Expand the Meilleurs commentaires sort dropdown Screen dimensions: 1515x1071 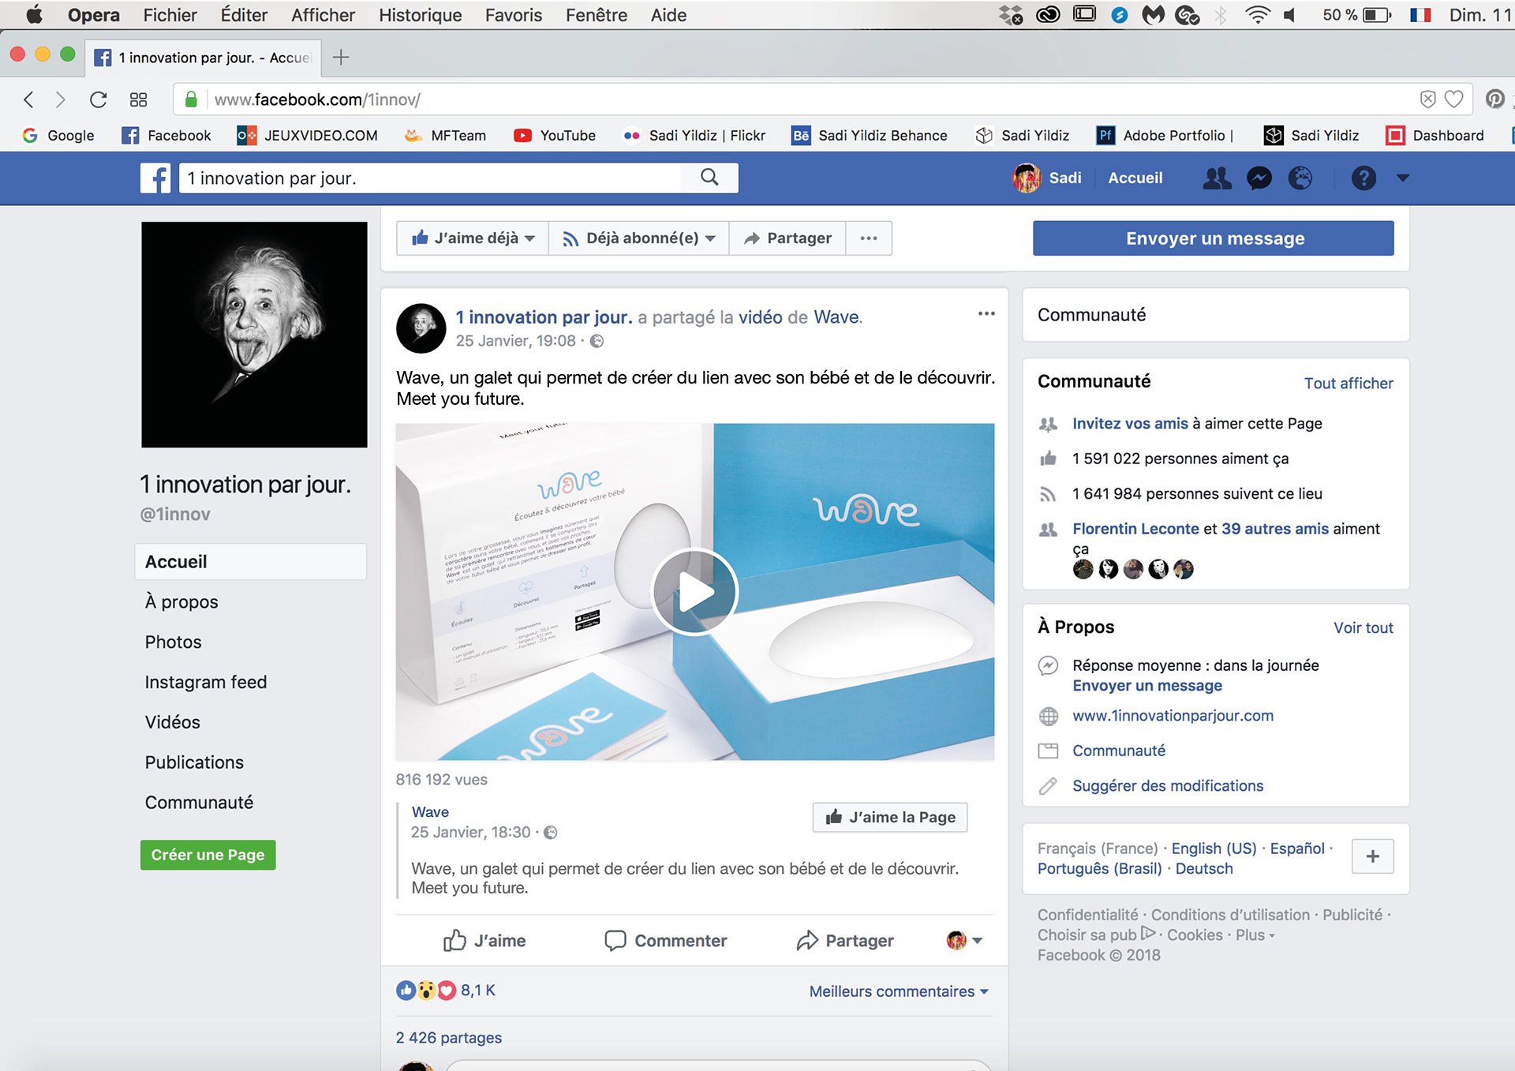[899, 991]
